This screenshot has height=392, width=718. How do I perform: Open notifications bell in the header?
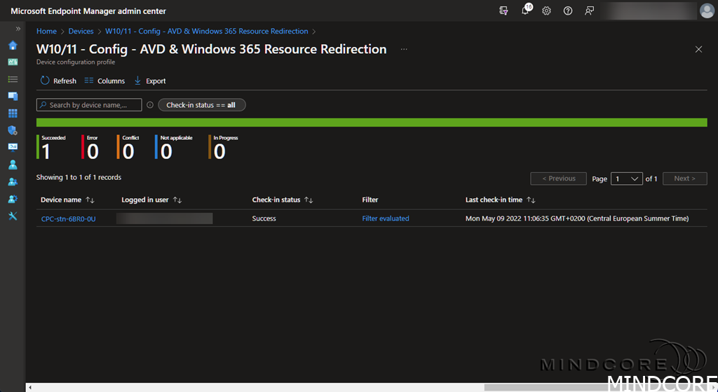(x=525, y=11)
